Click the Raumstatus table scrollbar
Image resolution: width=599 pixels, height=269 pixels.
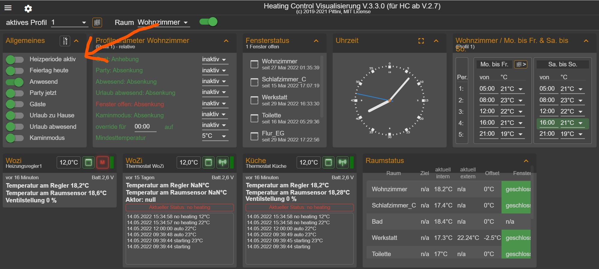[532, 192]
